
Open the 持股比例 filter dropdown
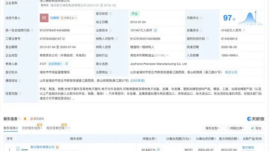click(235, 128)
